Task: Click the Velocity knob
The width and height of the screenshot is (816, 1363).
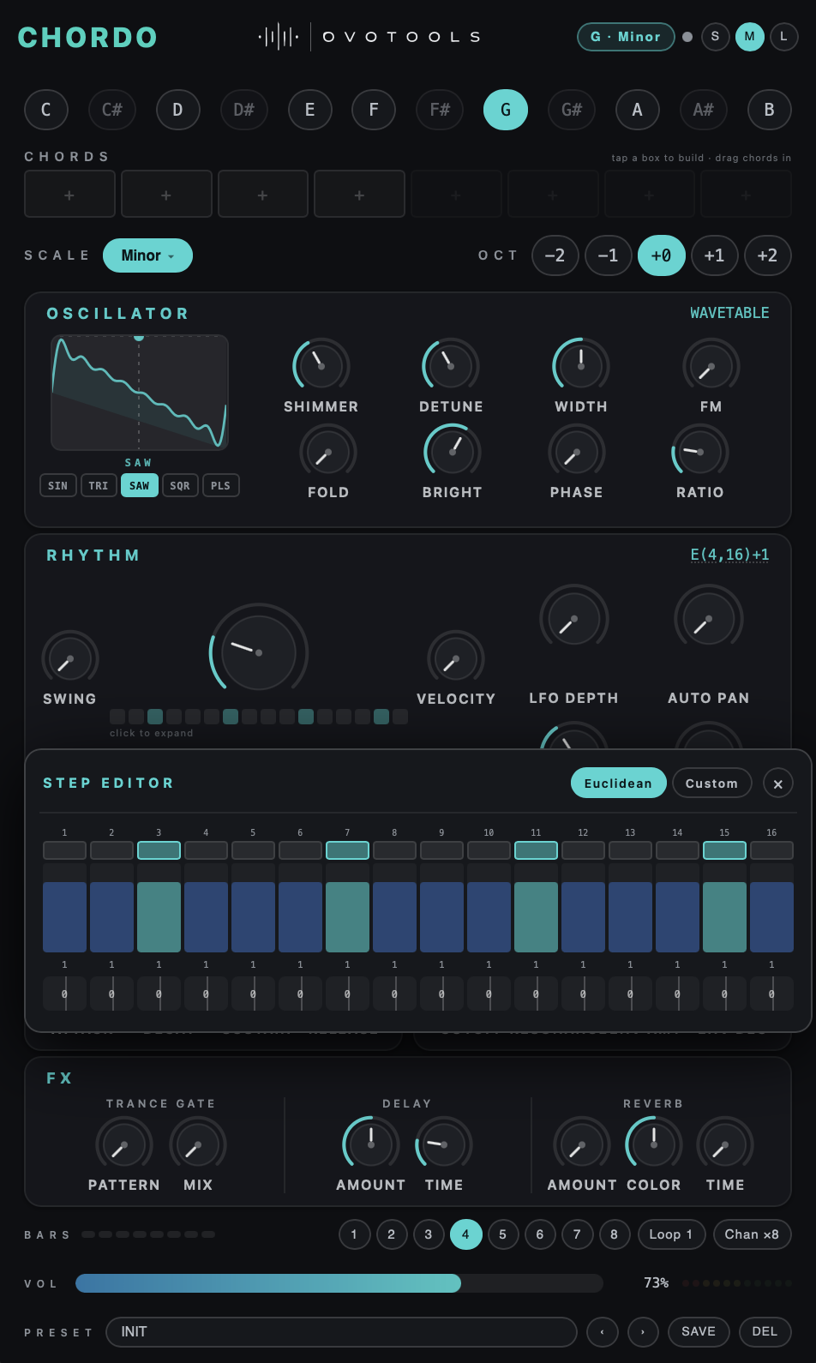Action: (x=456, y=659)
